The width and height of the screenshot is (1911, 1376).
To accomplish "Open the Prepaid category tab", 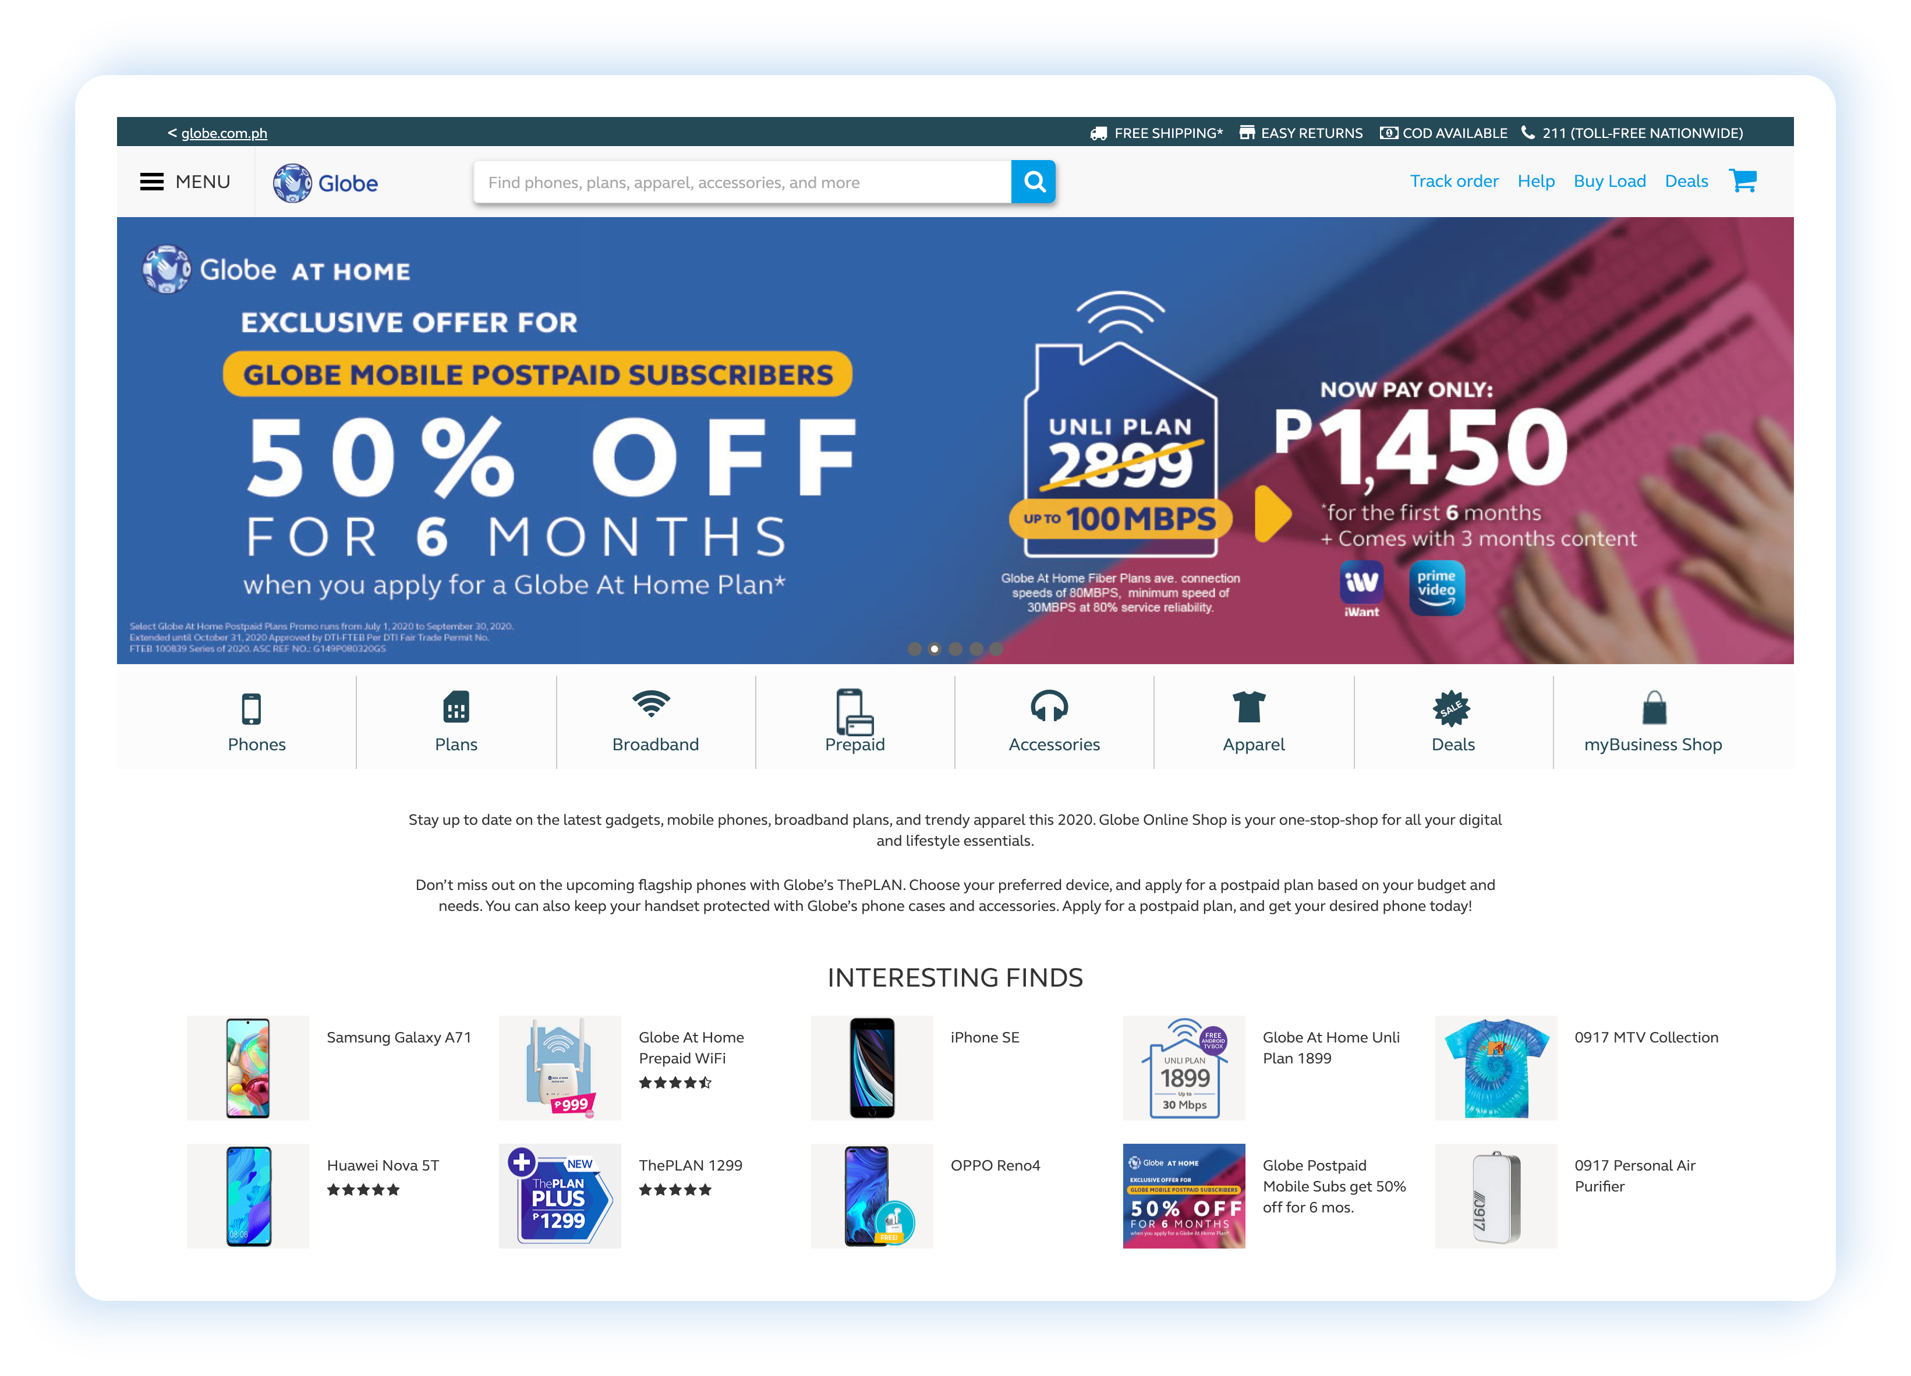I will [x=854, y=722].
